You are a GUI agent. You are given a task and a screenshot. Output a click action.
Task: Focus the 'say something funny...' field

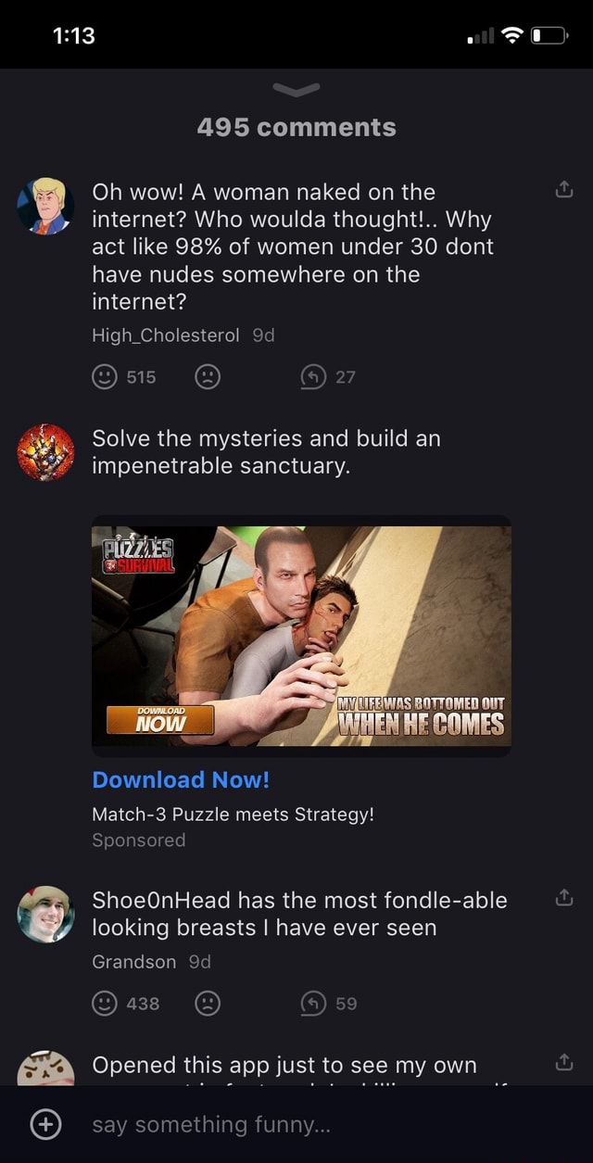tap(315, 1125)
